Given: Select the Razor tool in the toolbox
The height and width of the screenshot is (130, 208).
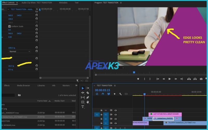Looking at the screenshot, I should 88,93.
